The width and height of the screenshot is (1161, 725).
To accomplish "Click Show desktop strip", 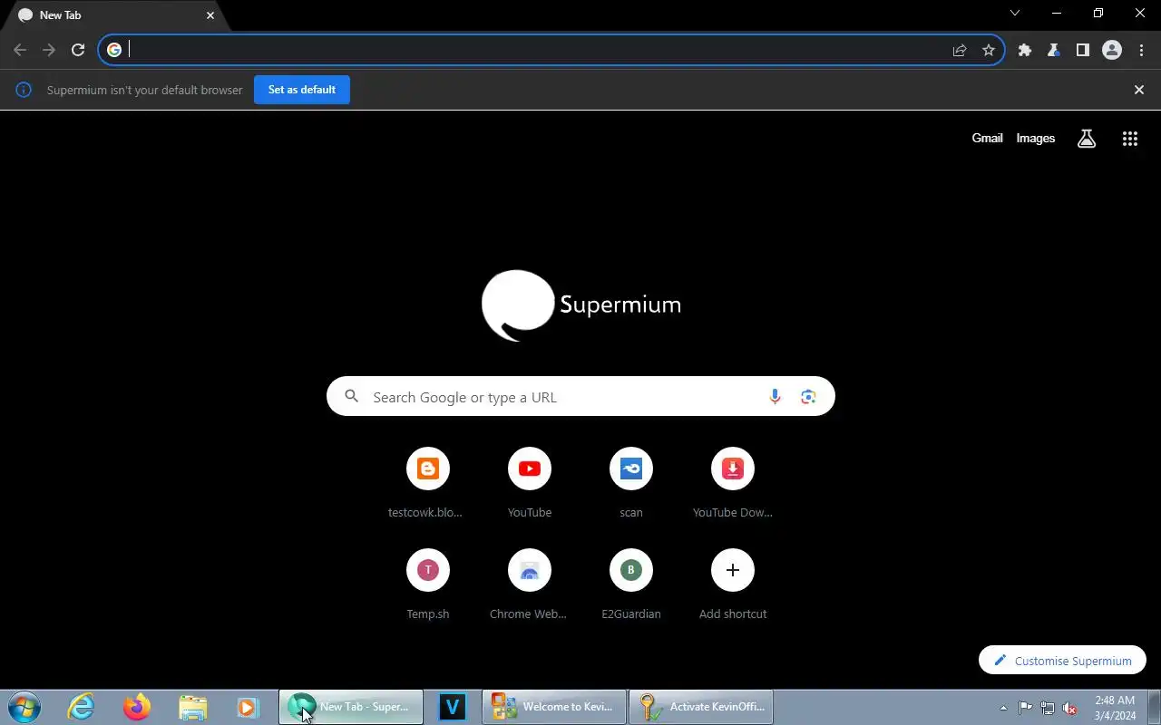I will [1154, 707].
